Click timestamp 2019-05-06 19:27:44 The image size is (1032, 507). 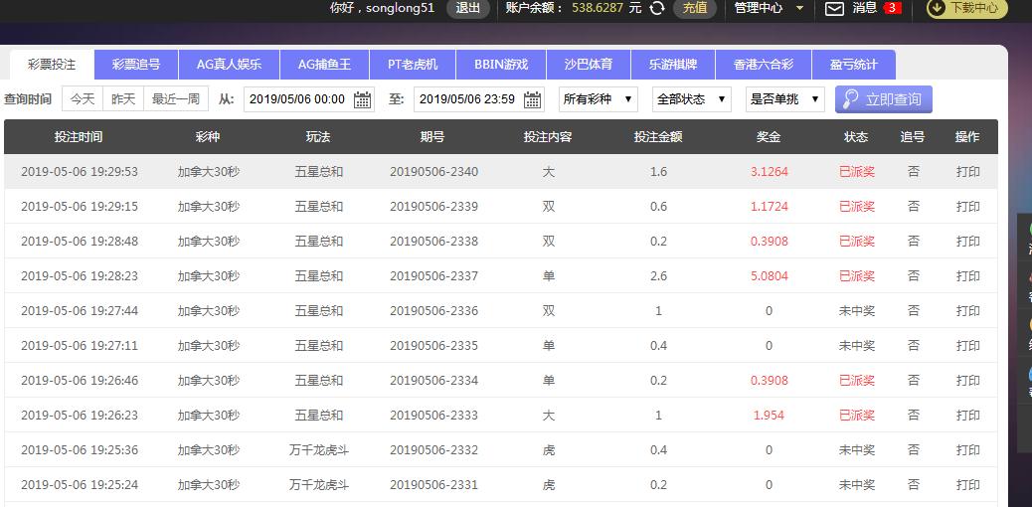(80, 311)
